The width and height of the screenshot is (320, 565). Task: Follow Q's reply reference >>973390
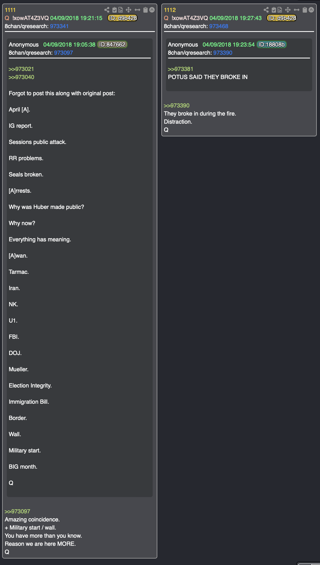[x=177, y=106]
